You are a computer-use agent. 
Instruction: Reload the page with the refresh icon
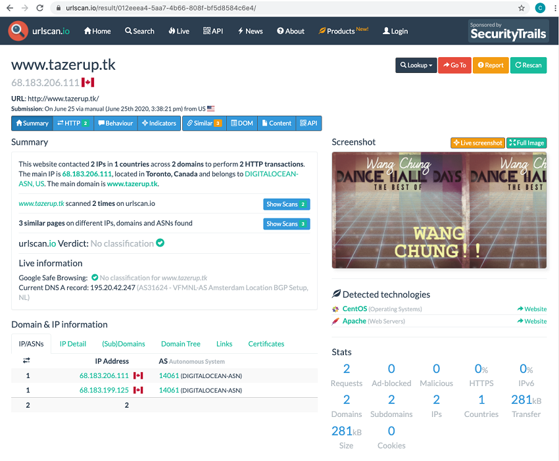pos(40,8)
